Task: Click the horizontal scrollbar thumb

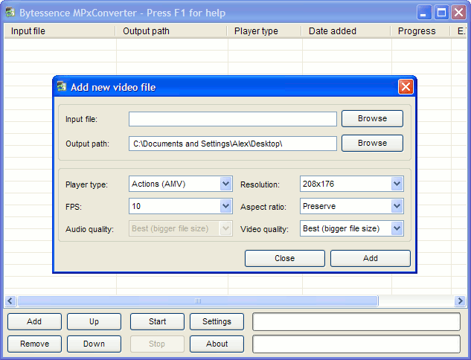Action: (x=198, y=300)
